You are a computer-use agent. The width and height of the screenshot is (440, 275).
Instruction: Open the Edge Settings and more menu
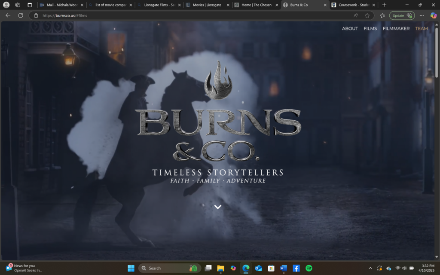[422, 15]
